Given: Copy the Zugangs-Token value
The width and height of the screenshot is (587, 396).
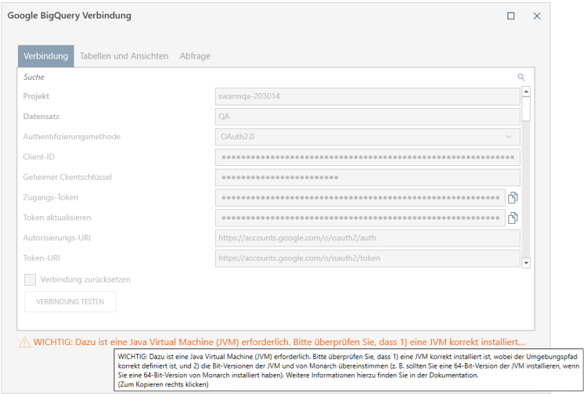Looking at the screenshot, I should click(513, 198).
